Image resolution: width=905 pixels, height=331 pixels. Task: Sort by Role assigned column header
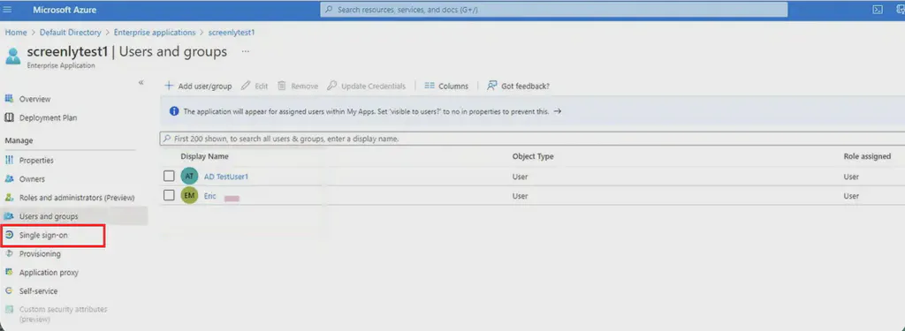867,156
